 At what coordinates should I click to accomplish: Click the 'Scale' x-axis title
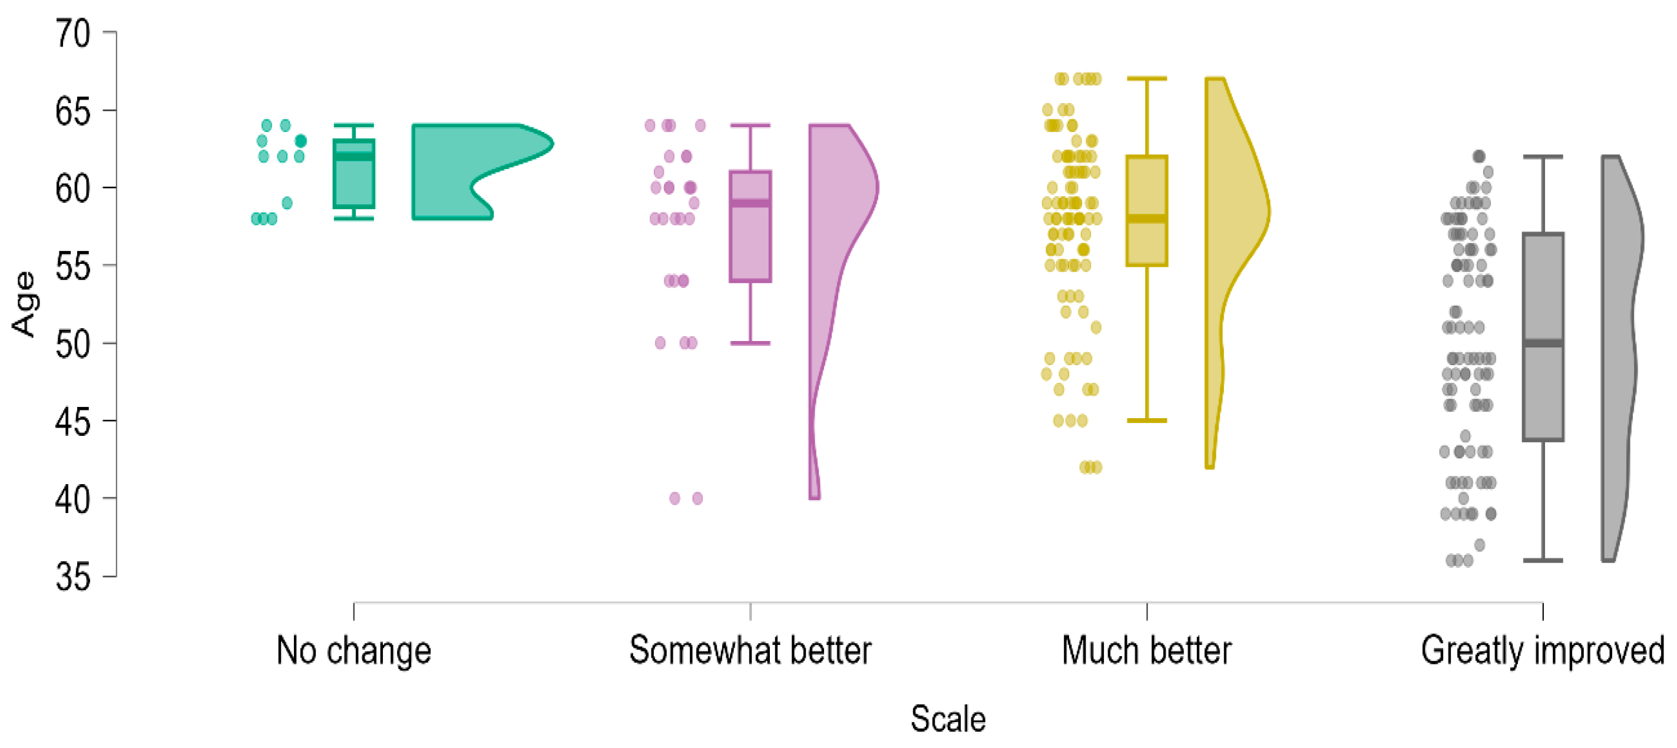948,719
